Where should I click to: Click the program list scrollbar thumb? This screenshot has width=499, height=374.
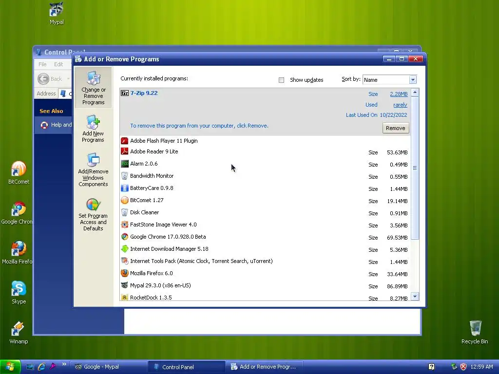(x=415, y=168)
